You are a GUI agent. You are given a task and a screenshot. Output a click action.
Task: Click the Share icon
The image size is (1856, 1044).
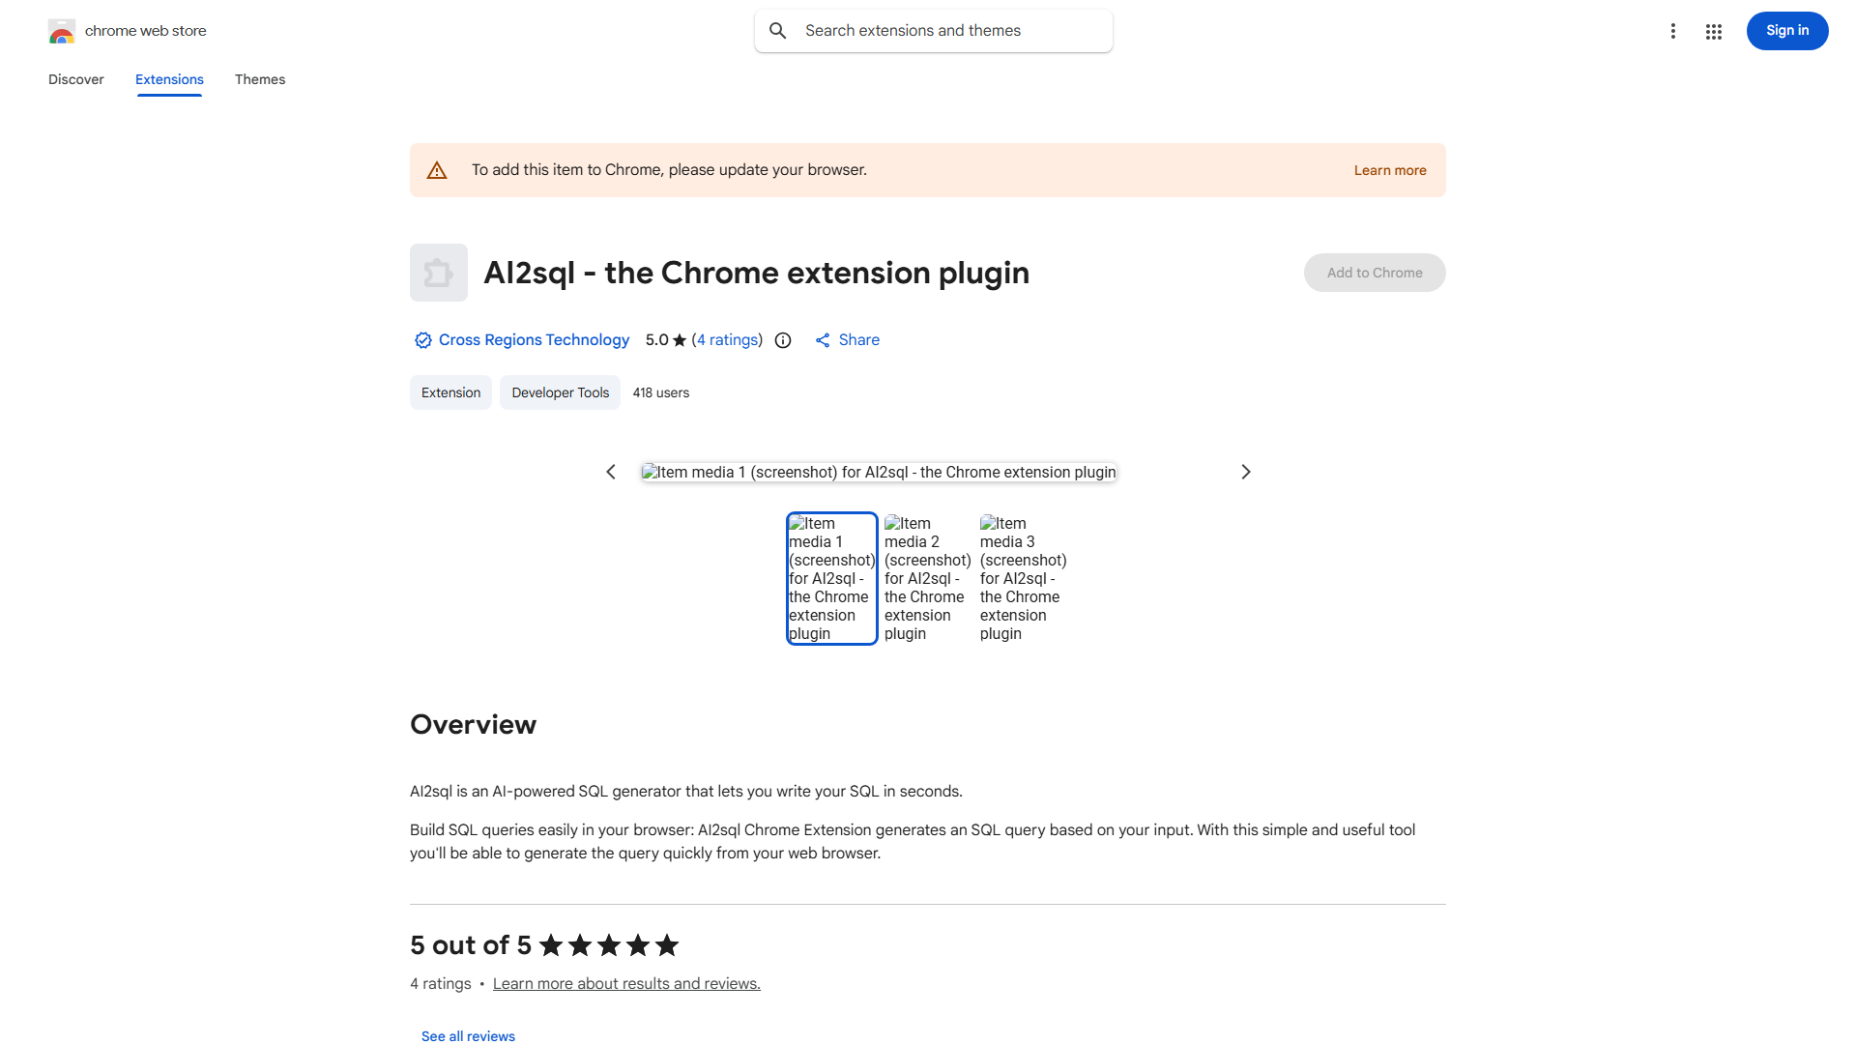tap(823, 340)
